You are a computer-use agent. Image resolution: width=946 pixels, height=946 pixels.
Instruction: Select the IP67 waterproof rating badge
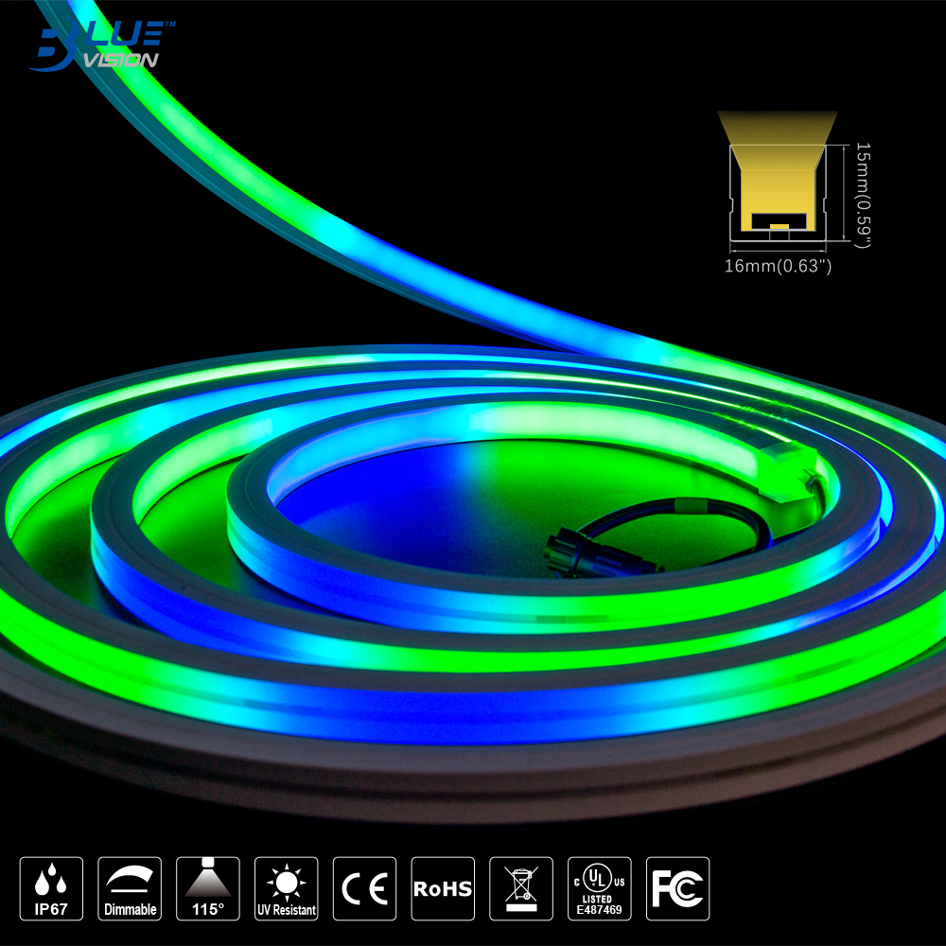51,889
